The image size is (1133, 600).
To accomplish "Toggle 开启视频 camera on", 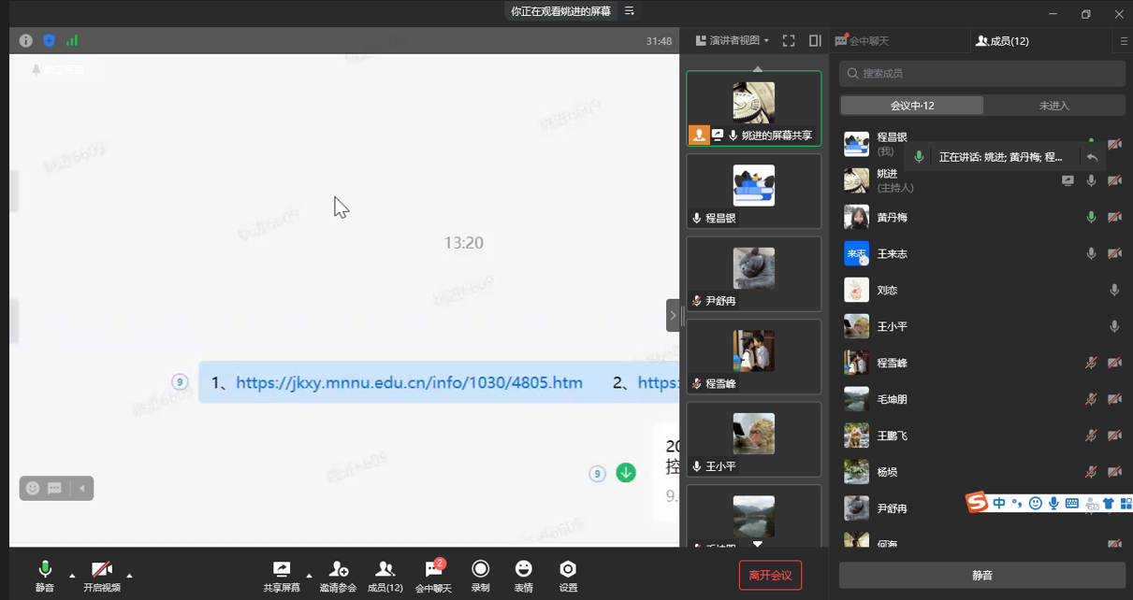I will 101,569.
